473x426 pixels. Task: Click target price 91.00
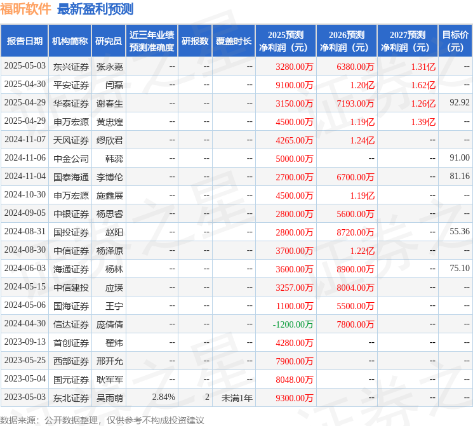[460, 158]
